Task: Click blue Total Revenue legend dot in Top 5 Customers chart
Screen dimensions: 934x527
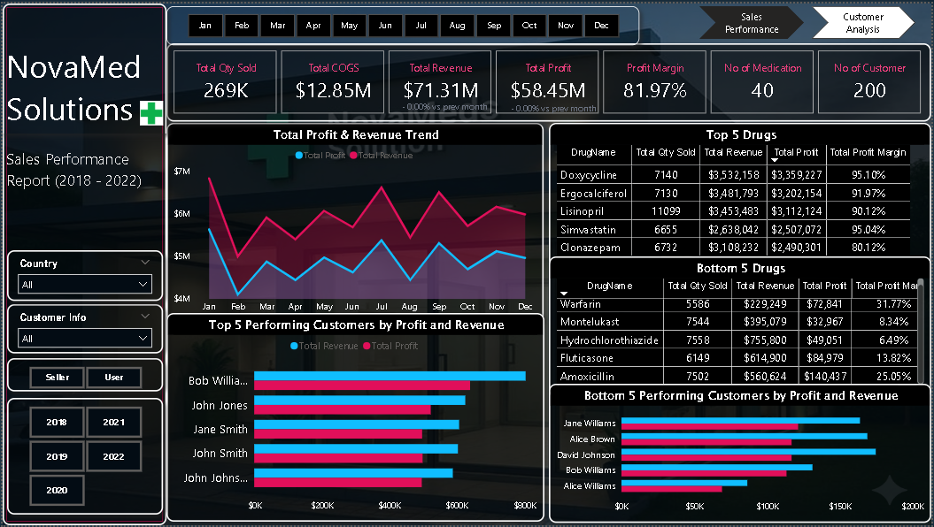Action: (x=295, y=346)
